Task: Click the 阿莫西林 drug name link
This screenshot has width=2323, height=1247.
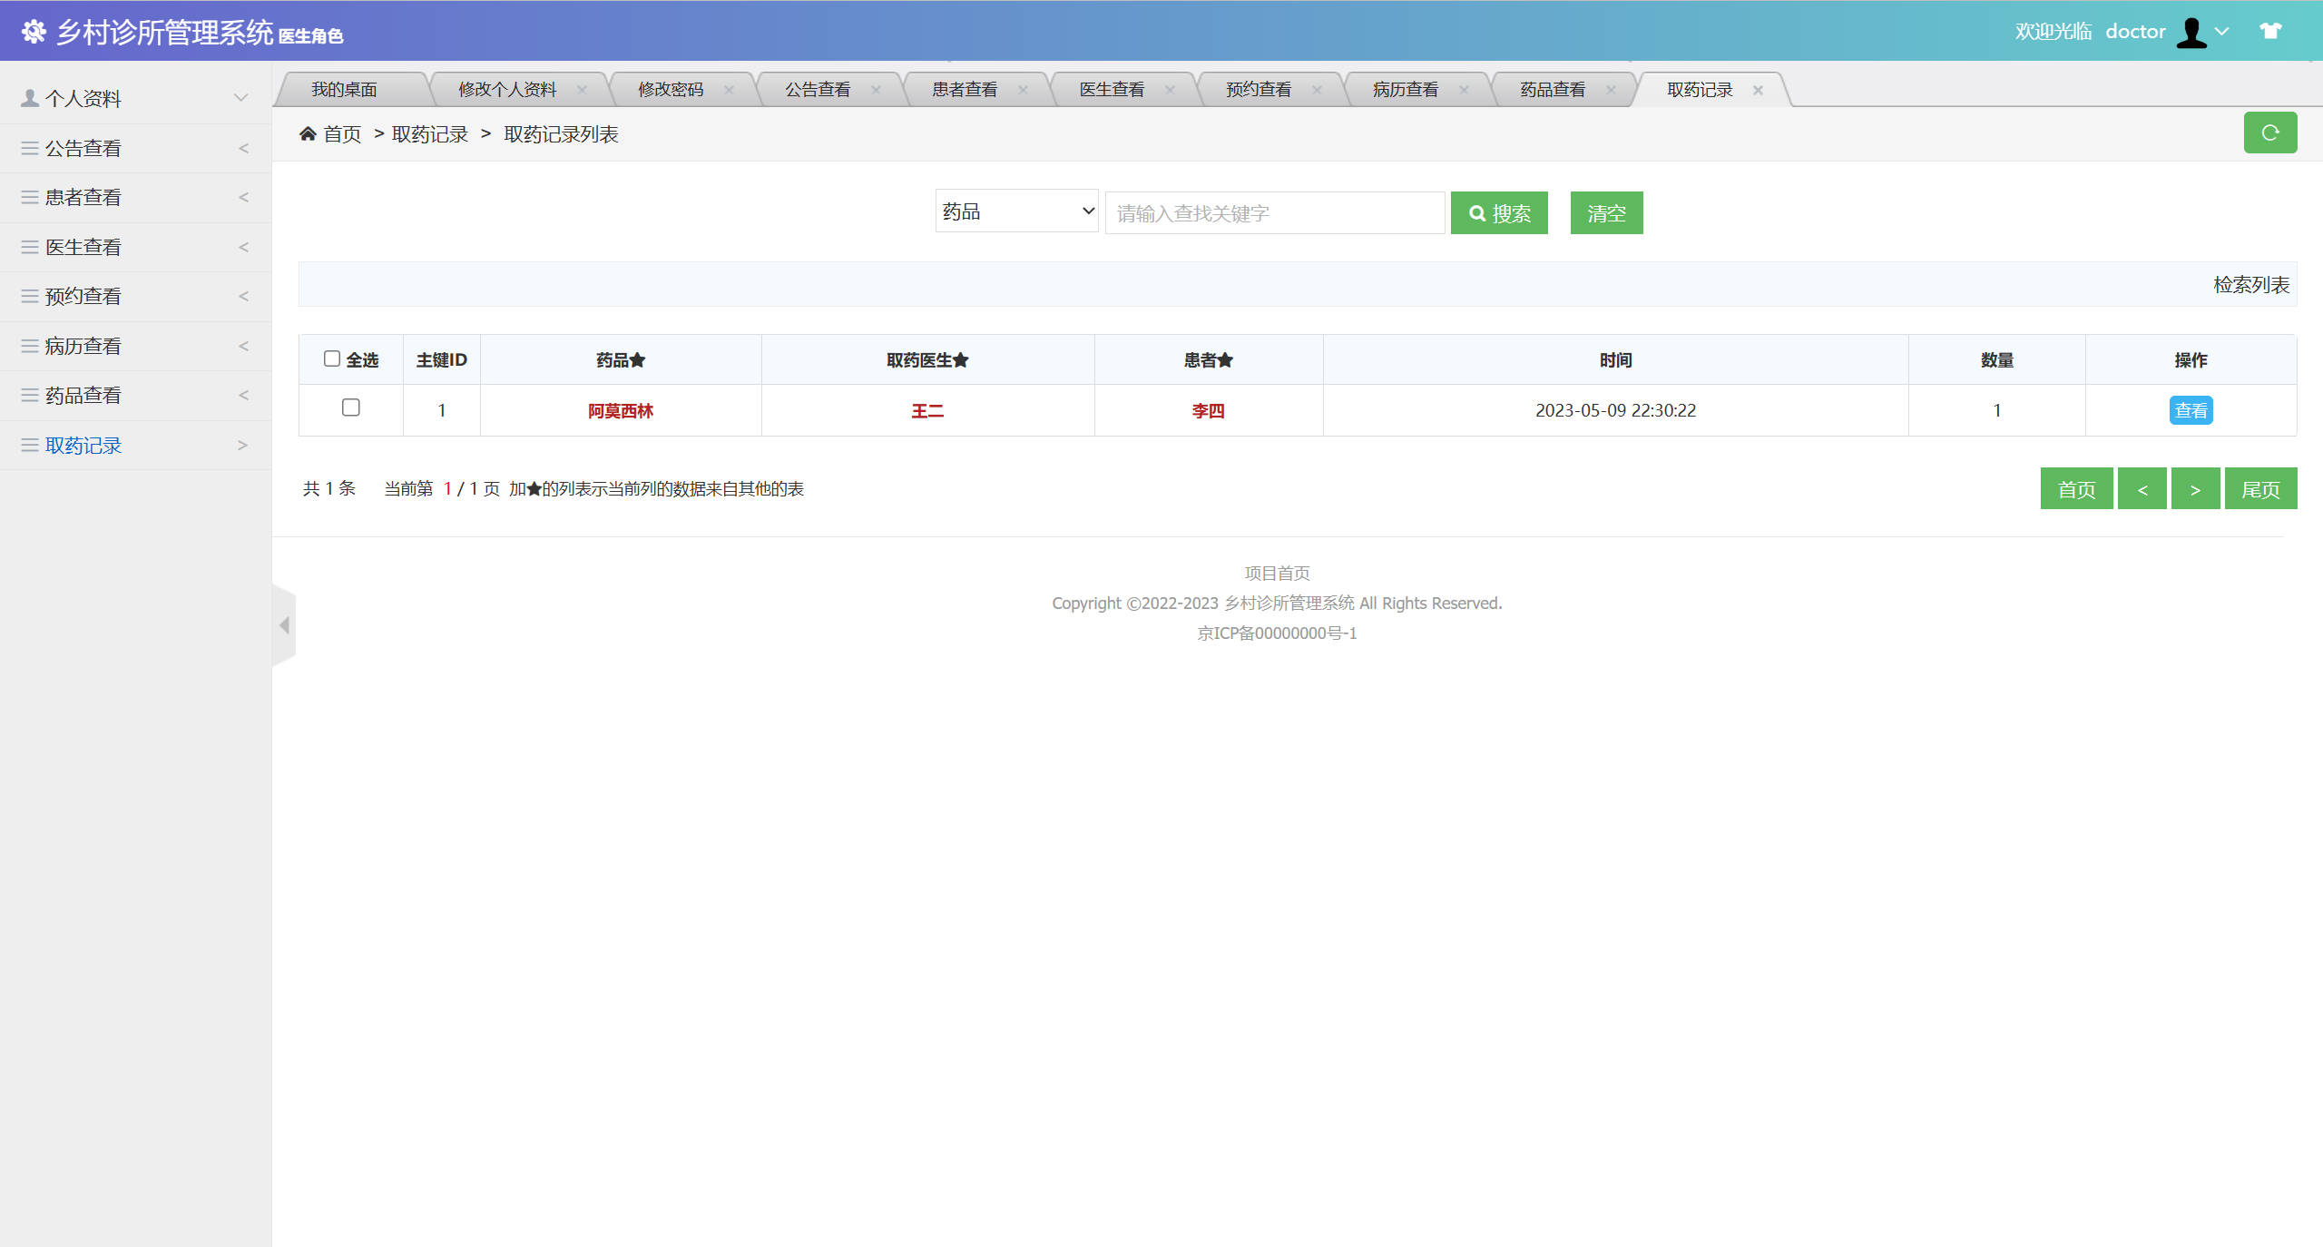Action: [x=621, y=410]
